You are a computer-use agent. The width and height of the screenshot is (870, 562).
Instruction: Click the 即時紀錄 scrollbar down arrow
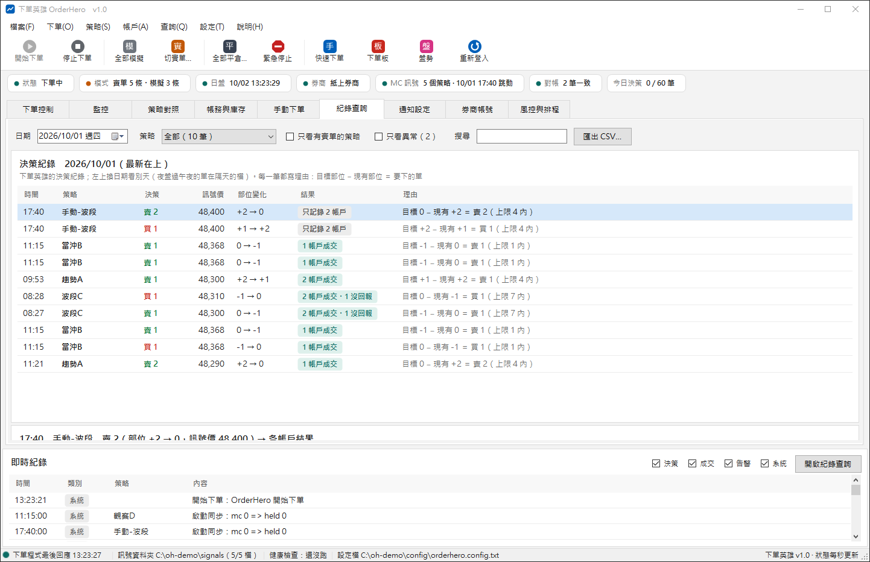pos(856,536)
